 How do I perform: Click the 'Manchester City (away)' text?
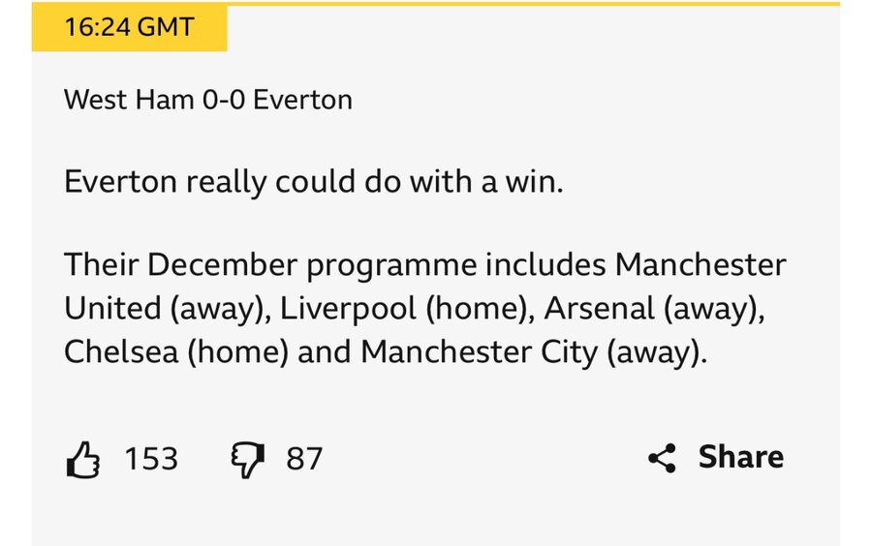click(534, 352)
